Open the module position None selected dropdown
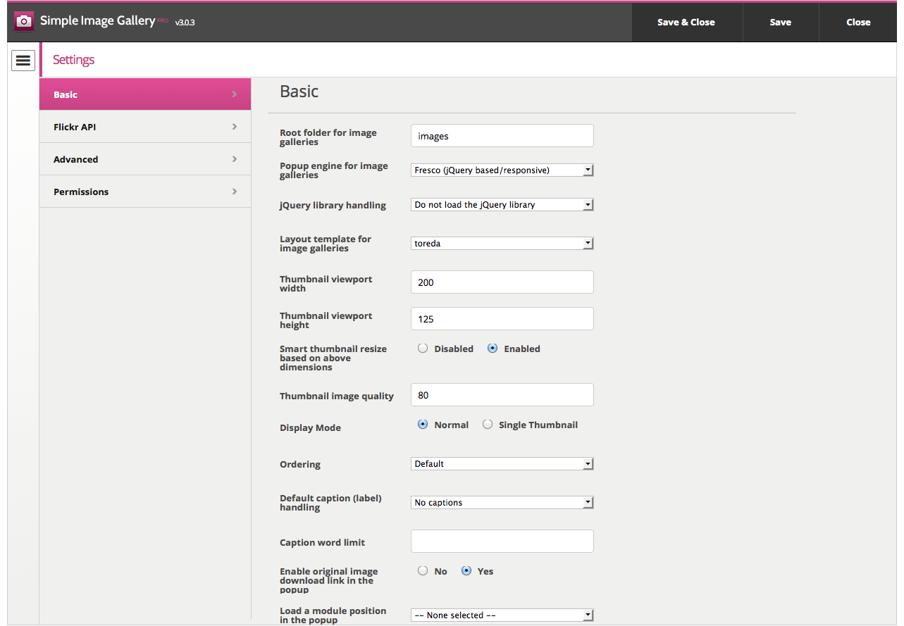The height and width of the screenshot is (626, 904). [x=502, y=615]
